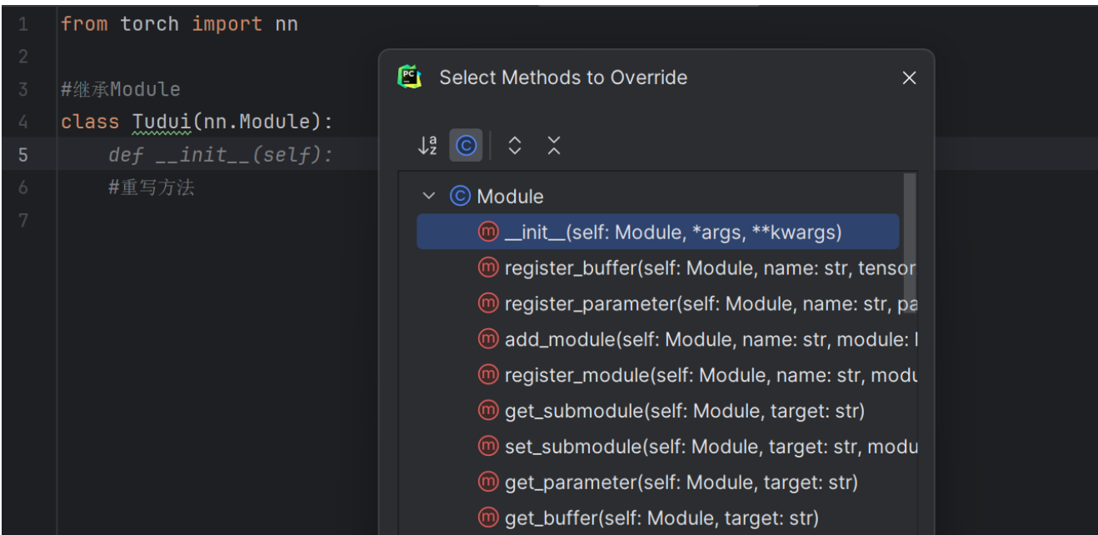
Task: Click the register_module method icon
Action: (x=488, y=376)
